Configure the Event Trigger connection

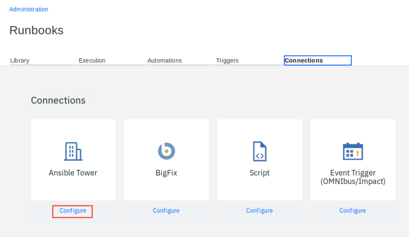(353, 210)
